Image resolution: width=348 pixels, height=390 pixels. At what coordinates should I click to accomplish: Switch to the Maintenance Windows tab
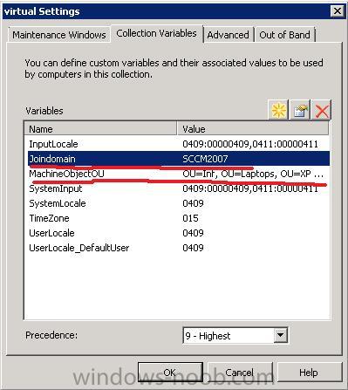(x=59, y=35)
